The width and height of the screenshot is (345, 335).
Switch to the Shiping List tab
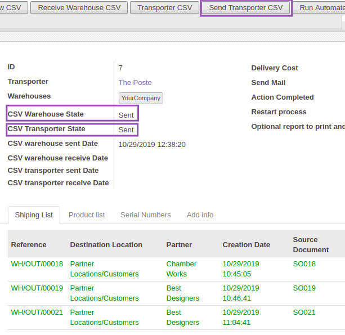click(x=34, y=215)
